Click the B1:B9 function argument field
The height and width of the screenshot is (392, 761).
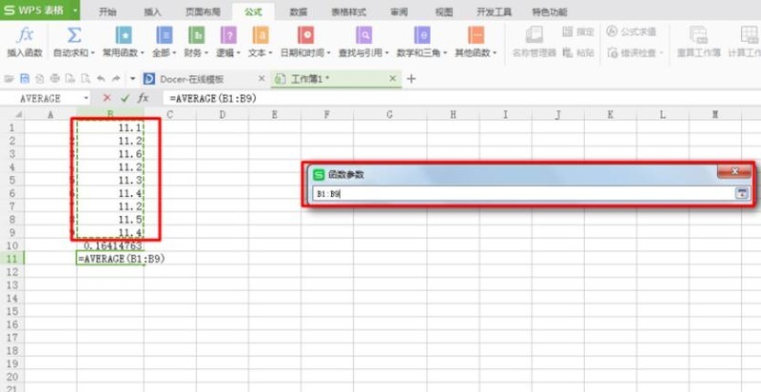pos(524,193)
